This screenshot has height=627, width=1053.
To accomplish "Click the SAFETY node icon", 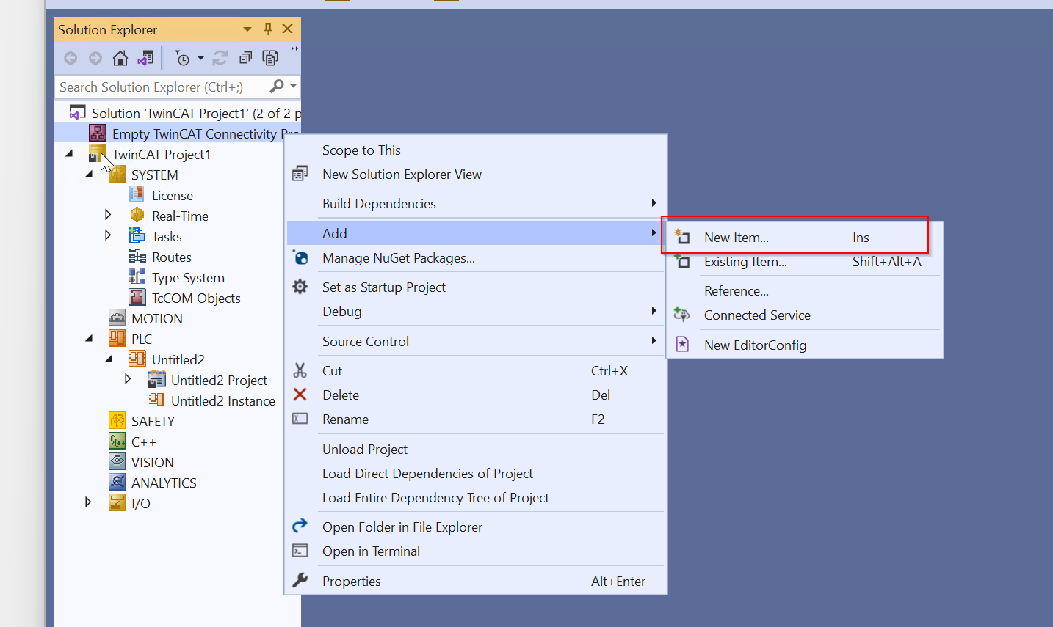I will (117, 420).
